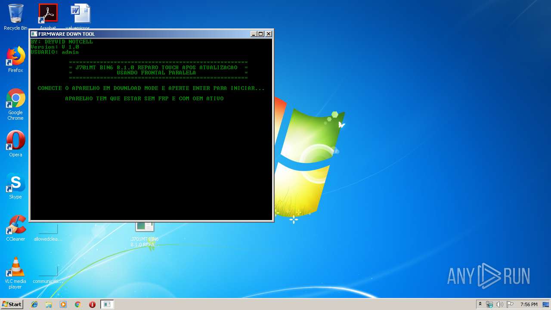Launch Opera from the desktop
This screenshot has width=551, height=310.
[15, 144]
